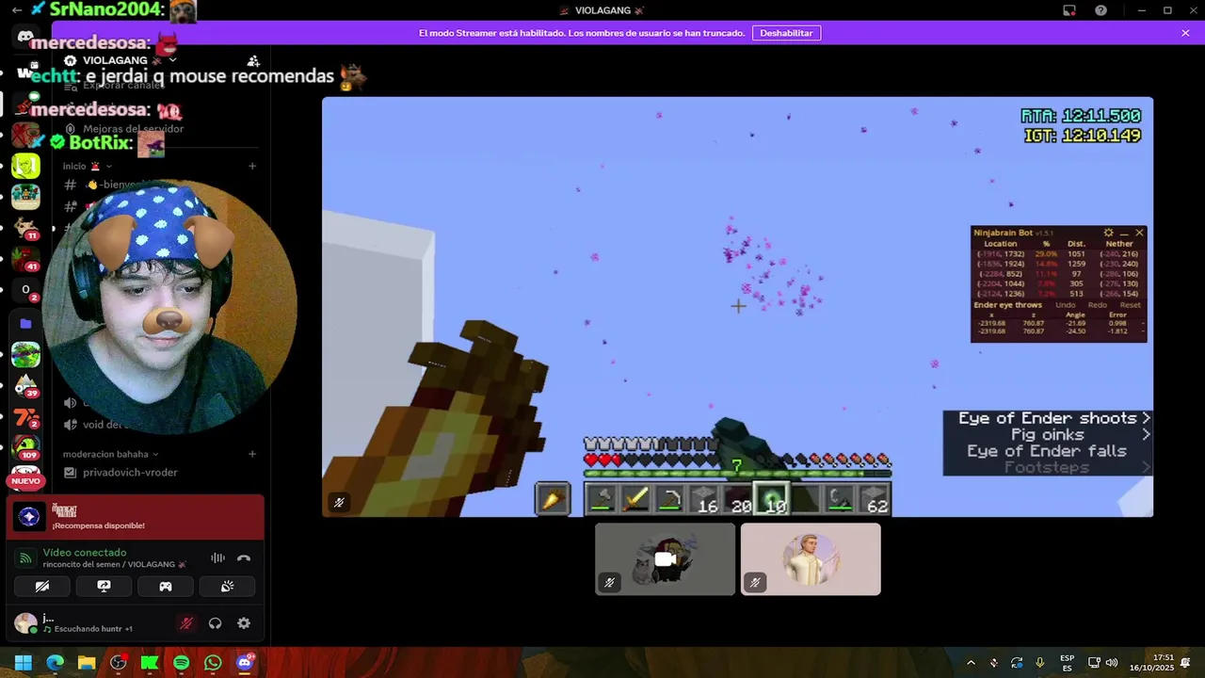
Task: Click the 1051 distance value in Ninjabrain Bot
Action: click(1076, 254)
